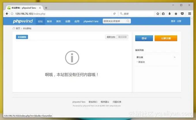Minimize the browser window
The image size is (196, 120).
coord(173,5)
